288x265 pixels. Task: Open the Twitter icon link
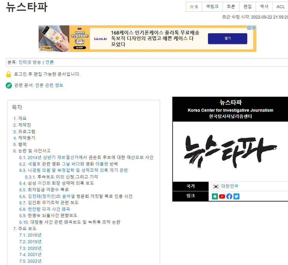pyautogui.click(x=236, y=196)
